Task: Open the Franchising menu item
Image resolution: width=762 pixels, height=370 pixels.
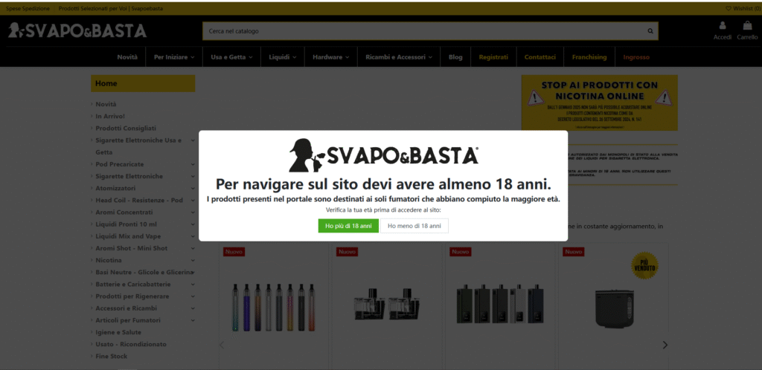Action: coord(589,57)
